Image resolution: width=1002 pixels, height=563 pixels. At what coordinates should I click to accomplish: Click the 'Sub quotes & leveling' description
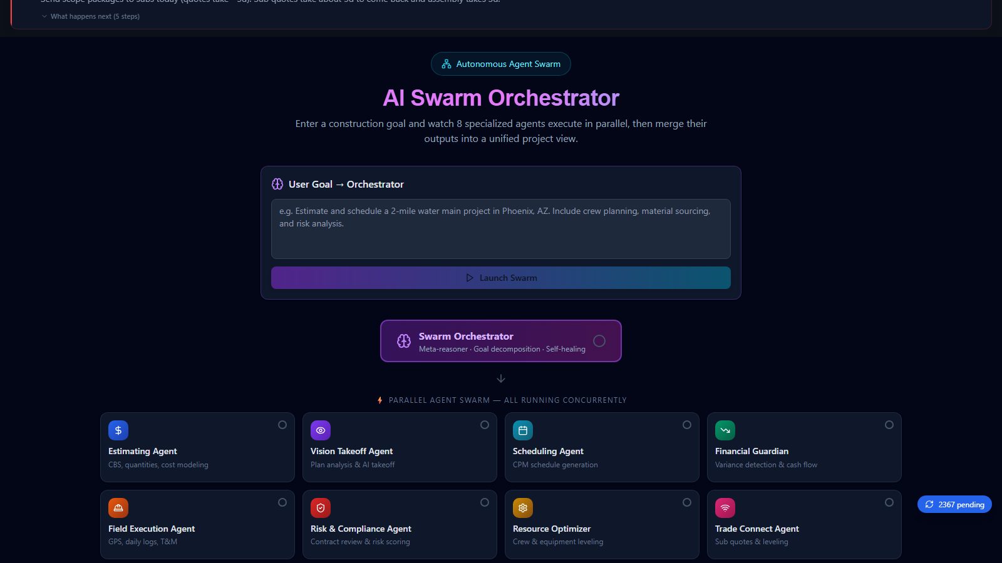tap(751, 542)
